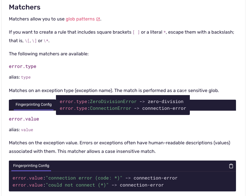
Task: Select the Fingerprinting Config tab on the error.value block
Action: tap(31, 166)
